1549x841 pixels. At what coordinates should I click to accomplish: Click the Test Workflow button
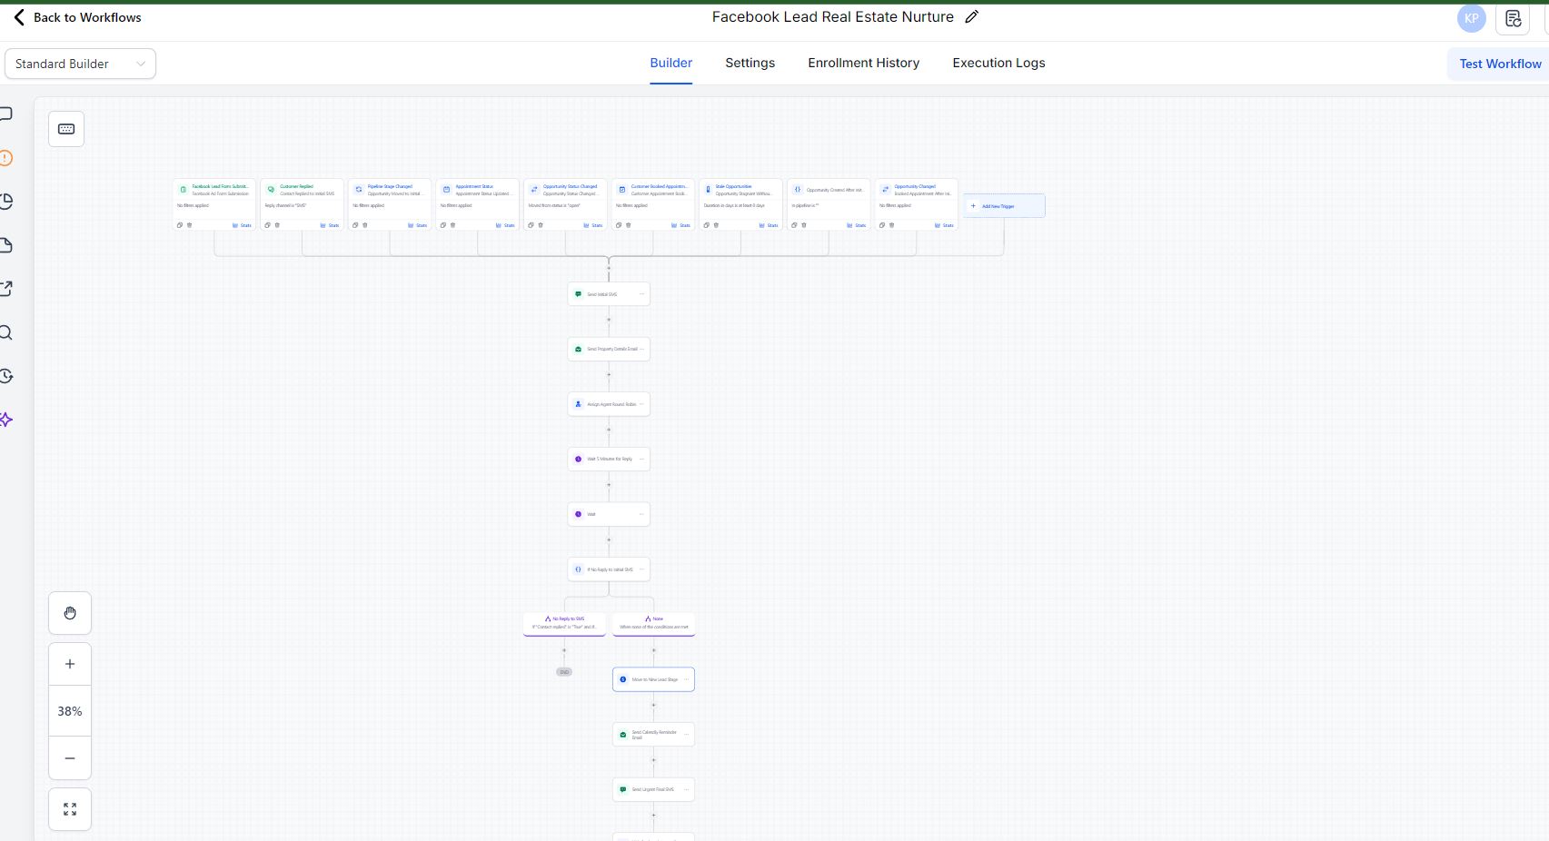[1499, 64]
